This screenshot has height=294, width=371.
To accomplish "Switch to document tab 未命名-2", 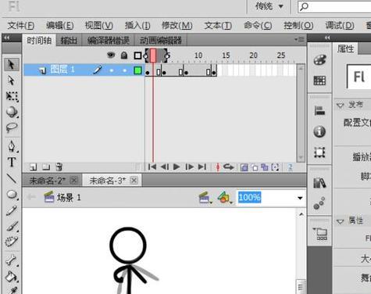I will pyautogui.click(x=47, y=181).
